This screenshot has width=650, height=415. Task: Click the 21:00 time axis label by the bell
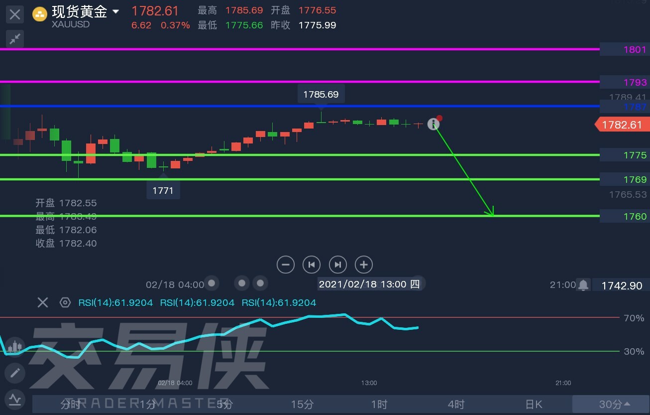click(562, 284)
